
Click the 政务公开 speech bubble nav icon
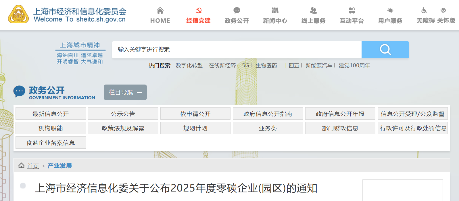click(x=237, y=11)
